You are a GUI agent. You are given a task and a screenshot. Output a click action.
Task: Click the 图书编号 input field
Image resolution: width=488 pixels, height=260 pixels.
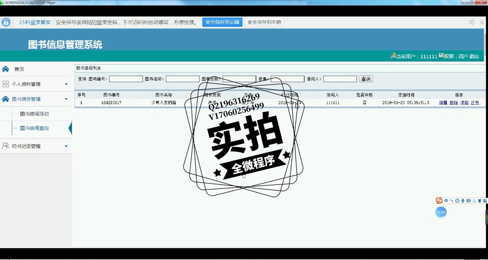point(126,79)
